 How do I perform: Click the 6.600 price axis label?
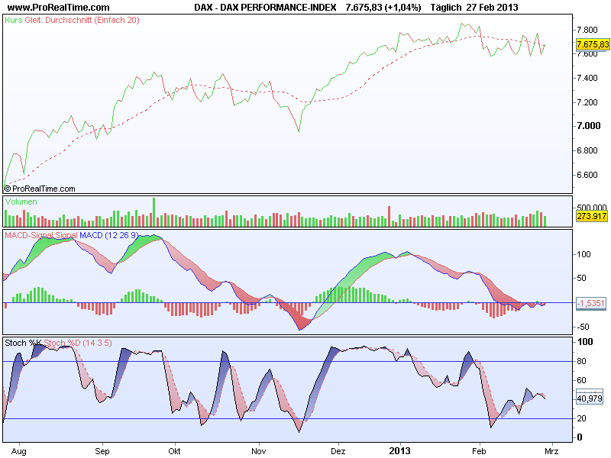click(587, 175)
